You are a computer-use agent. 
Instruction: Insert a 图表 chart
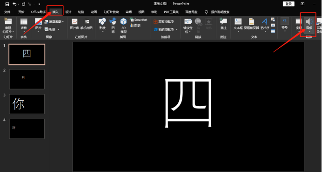(135, 25)
